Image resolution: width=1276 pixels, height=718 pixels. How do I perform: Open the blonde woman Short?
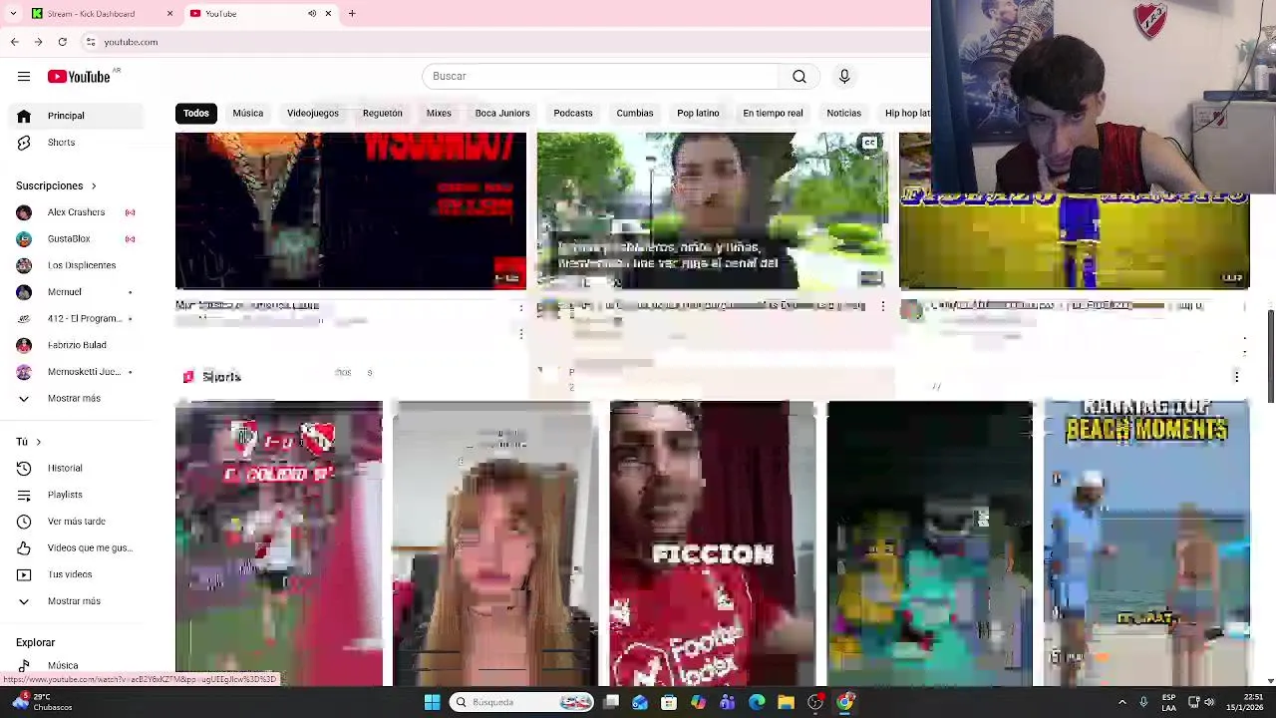495,543
